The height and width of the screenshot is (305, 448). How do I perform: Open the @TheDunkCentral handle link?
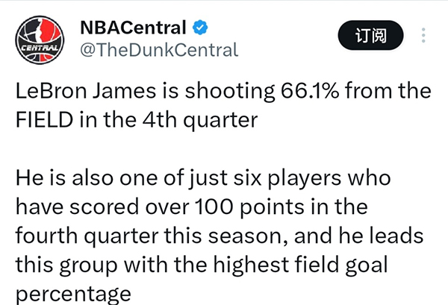[x=158, y=50]
